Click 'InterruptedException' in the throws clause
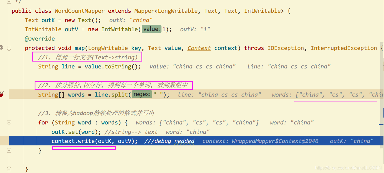This screenshot has height=173, width=384. click(344, 48)
